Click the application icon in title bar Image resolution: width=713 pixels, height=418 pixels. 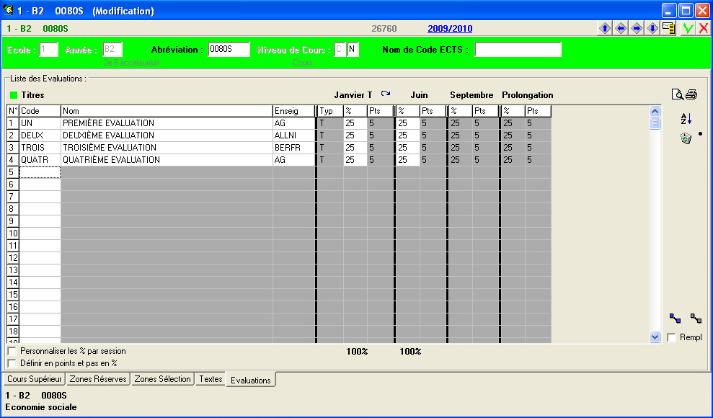click(x=8, y=10)
